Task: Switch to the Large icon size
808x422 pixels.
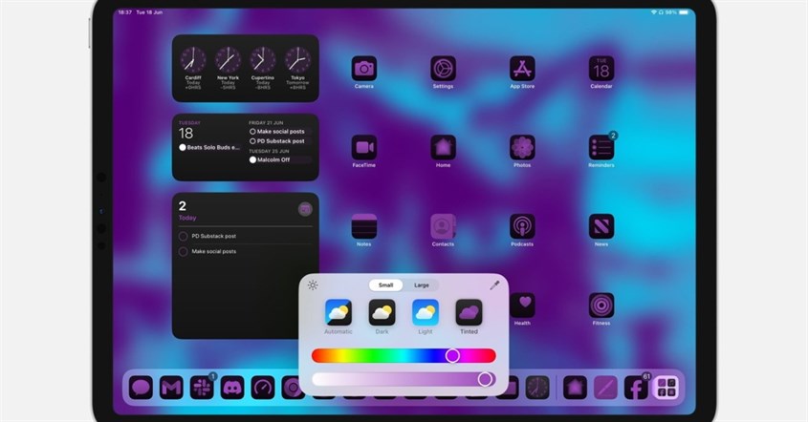Action: pyautogui.click(x=422, y=285)
